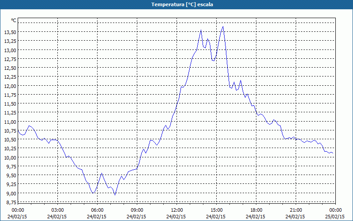Click the °C unit label on the axis
Viewport: 353px width, 221px height.
tap(14, 20)
